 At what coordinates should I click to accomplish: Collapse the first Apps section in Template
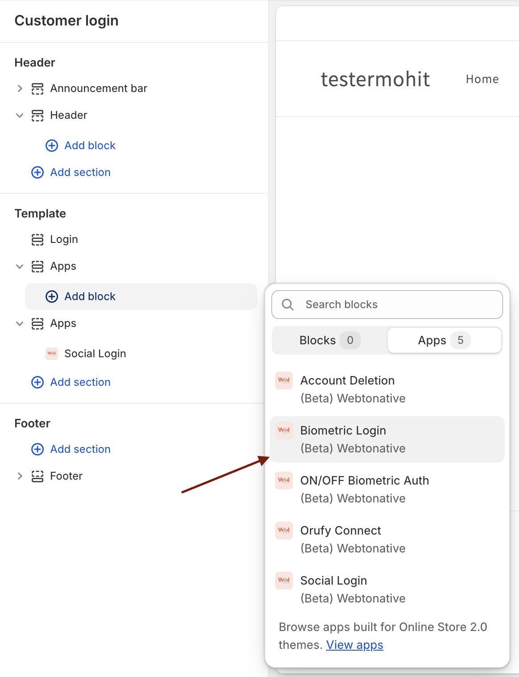(20, 266)
